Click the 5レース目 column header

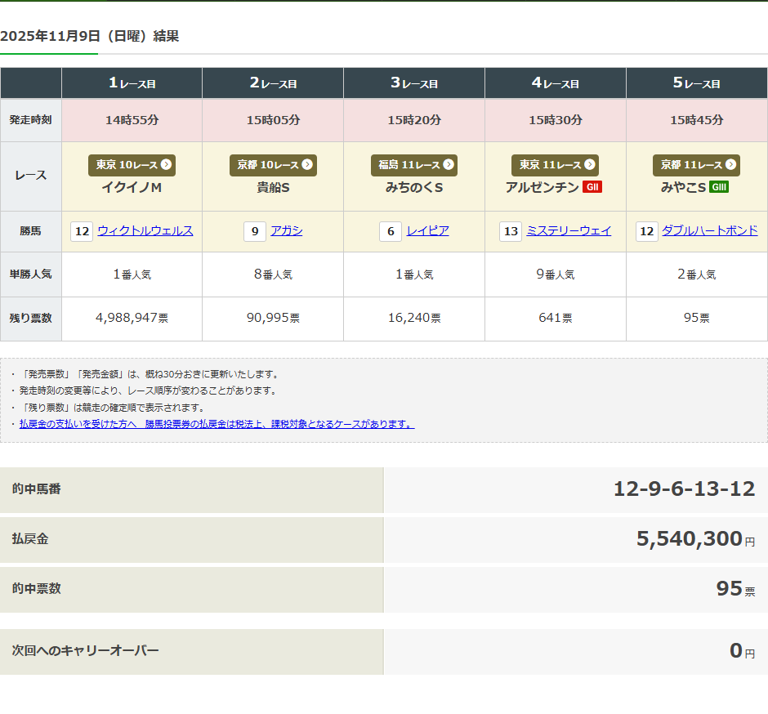tap(697, 83)
